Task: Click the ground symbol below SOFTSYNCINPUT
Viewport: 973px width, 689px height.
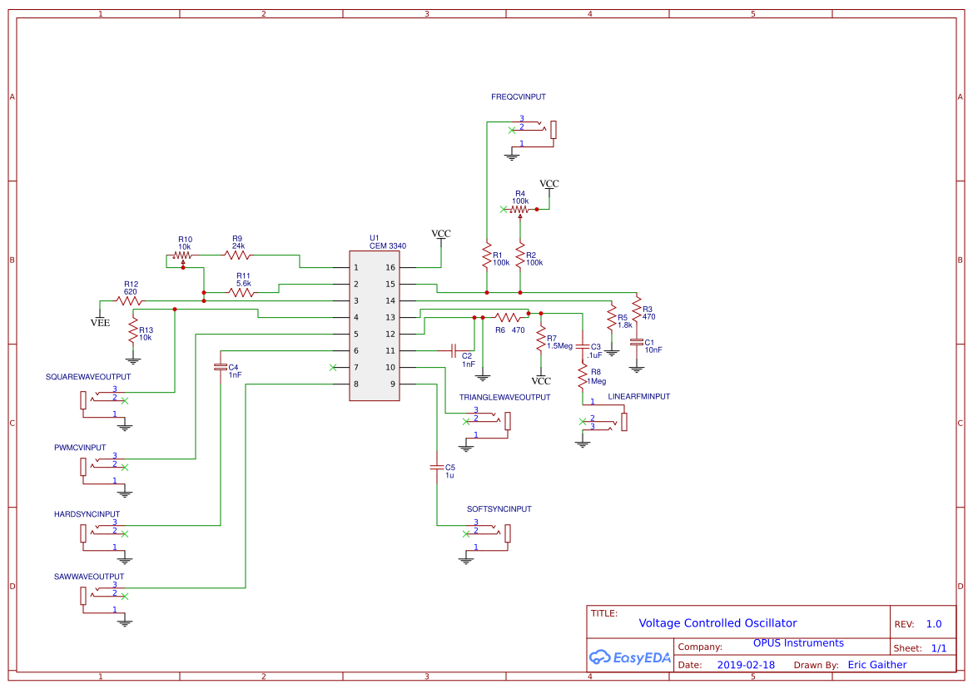Action: (x=466, y=558)
